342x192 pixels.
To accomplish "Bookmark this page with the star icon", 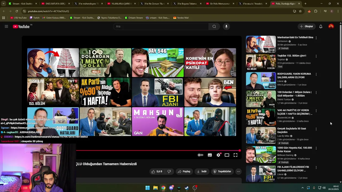I will pos(300,11).
